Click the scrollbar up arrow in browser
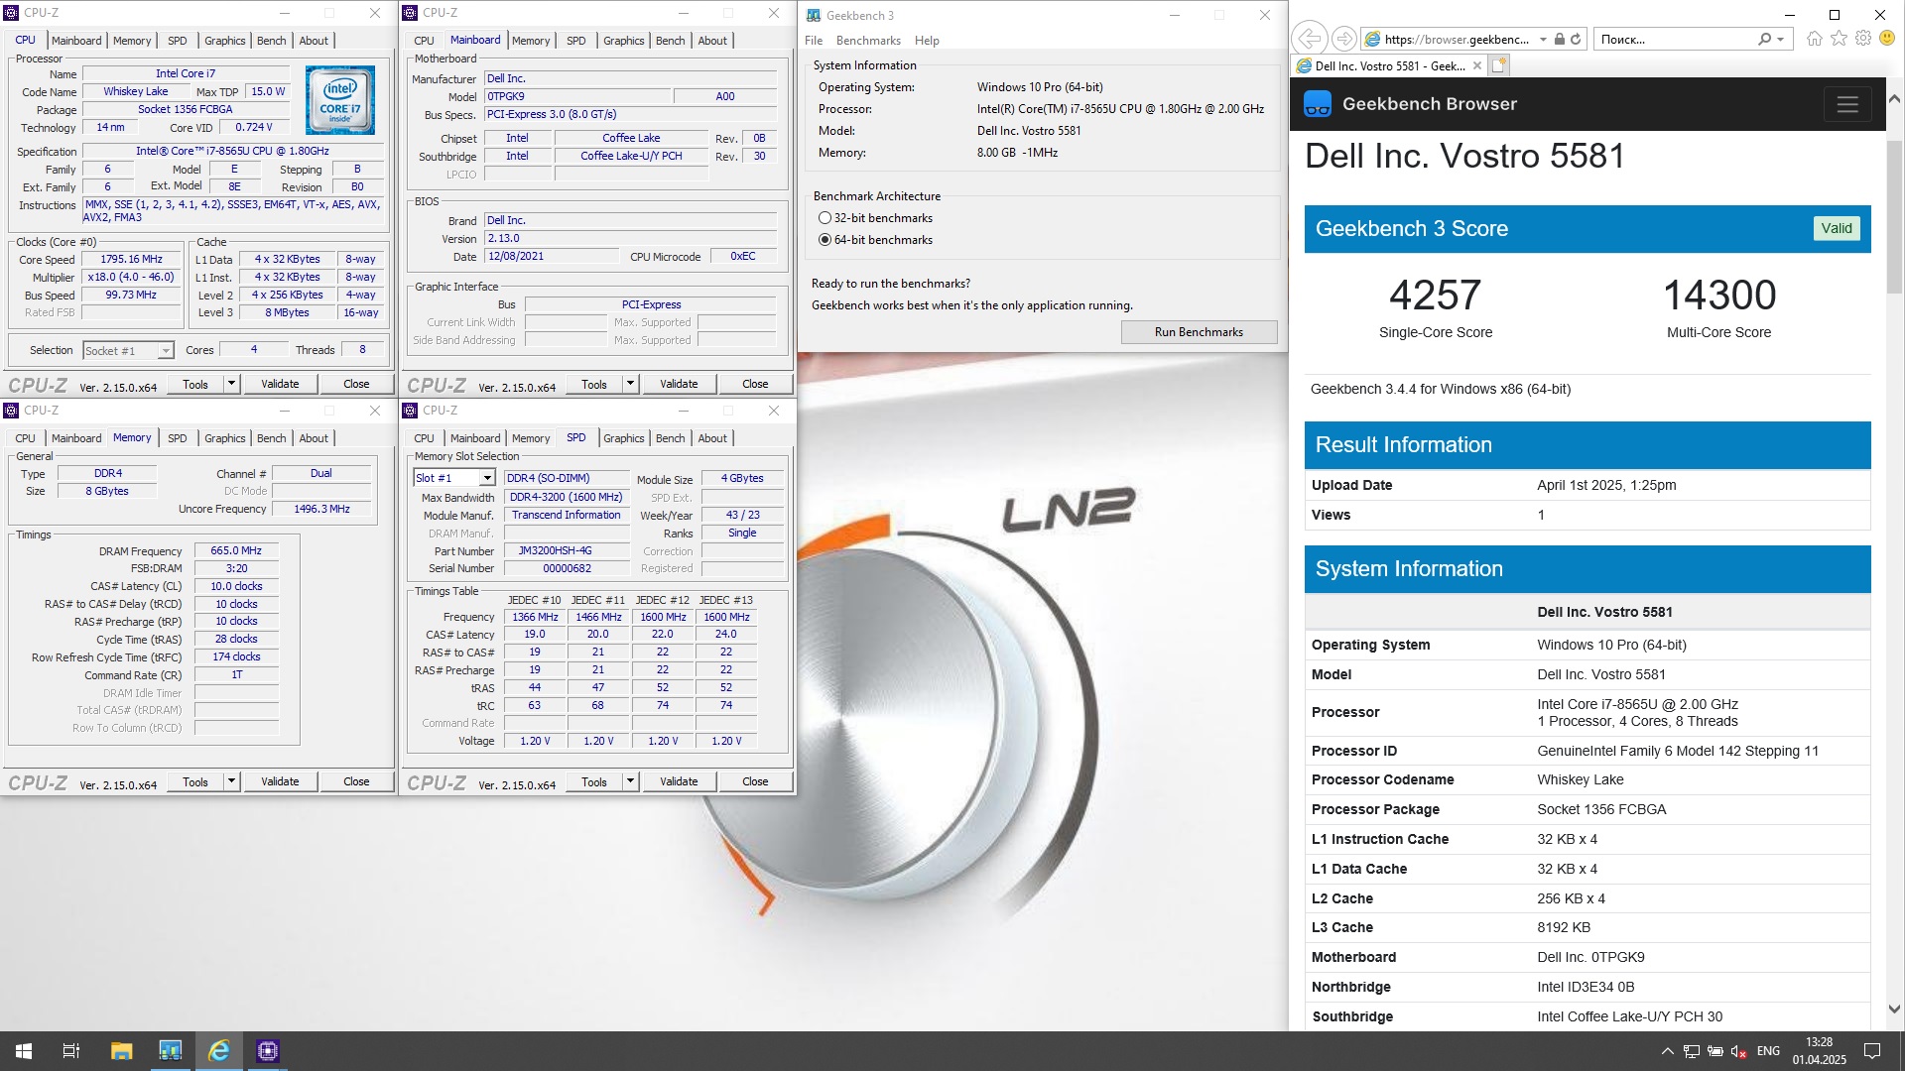The image size is (1905, 1071). [x=1894, y=98]
